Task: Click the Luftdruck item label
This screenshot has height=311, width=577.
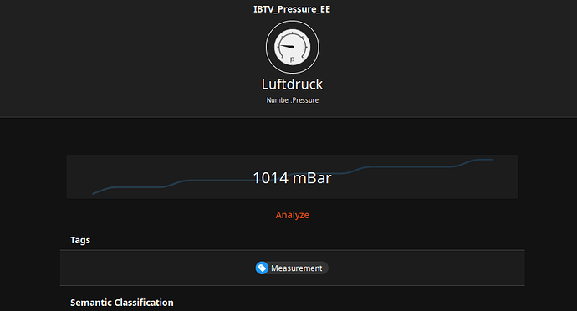Action: coord(292,84)
